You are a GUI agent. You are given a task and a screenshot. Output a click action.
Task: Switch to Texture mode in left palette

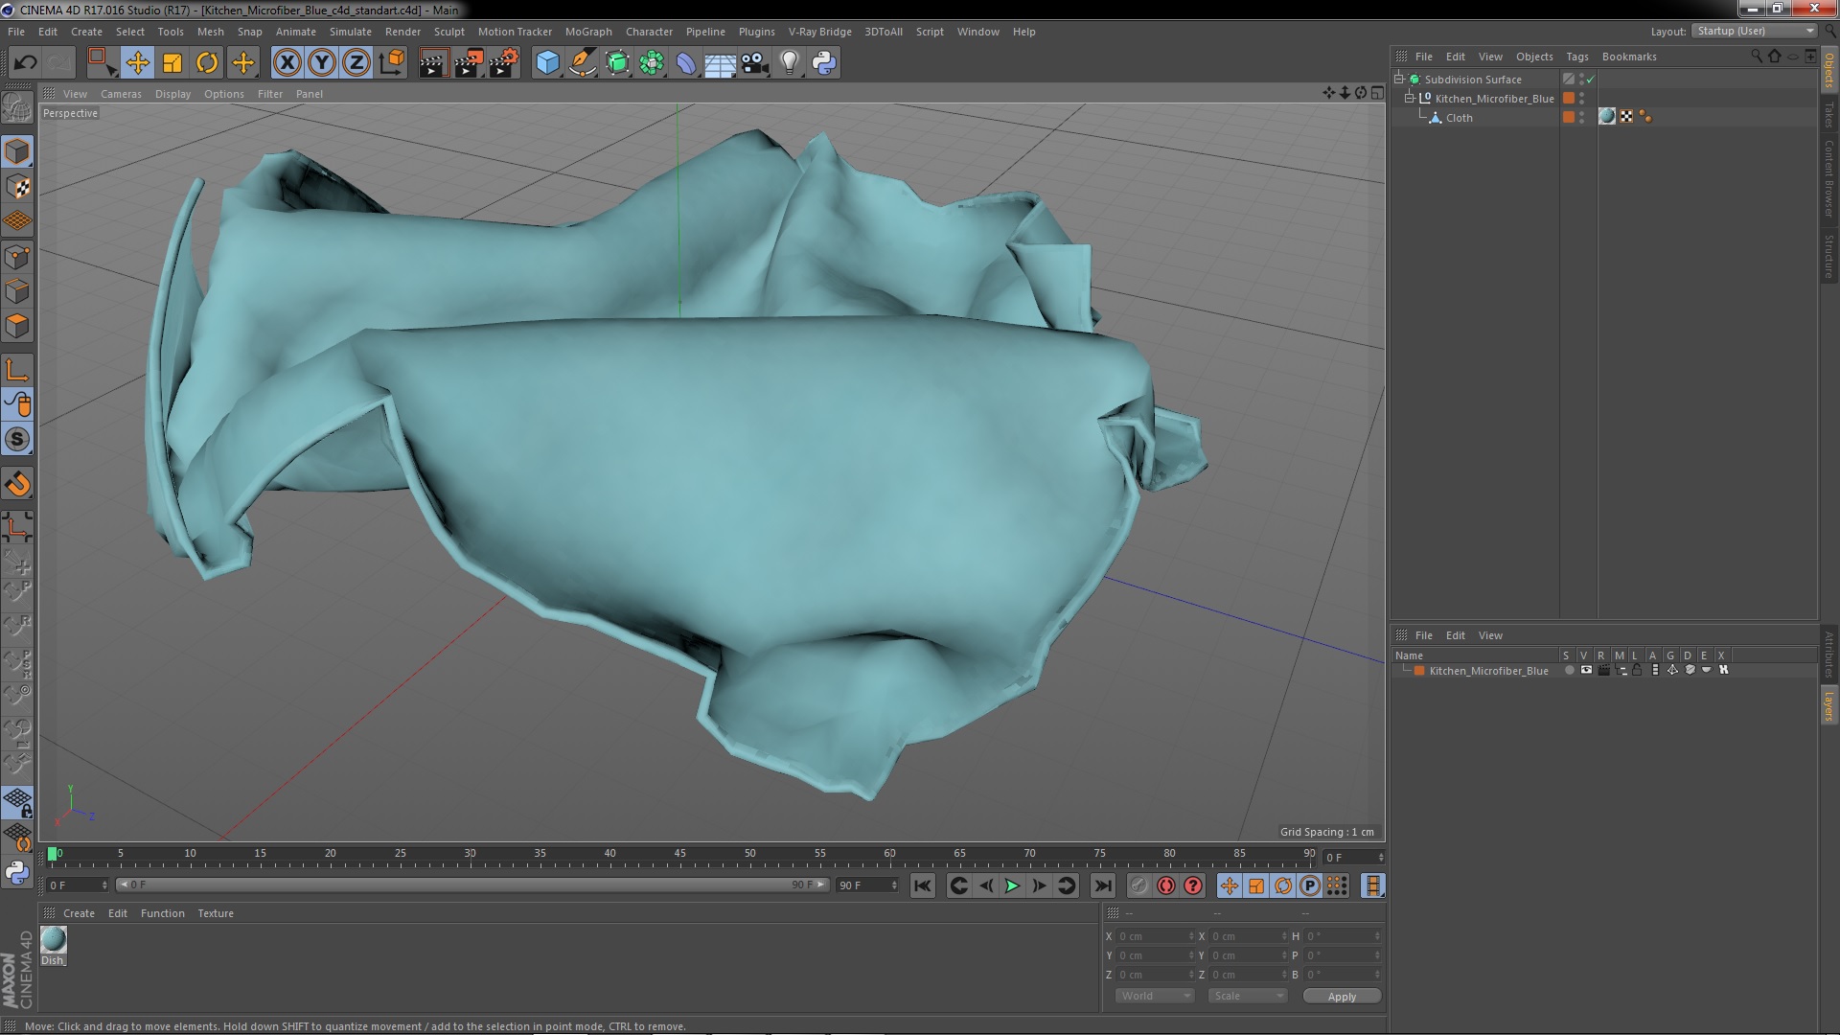point(17,187)
